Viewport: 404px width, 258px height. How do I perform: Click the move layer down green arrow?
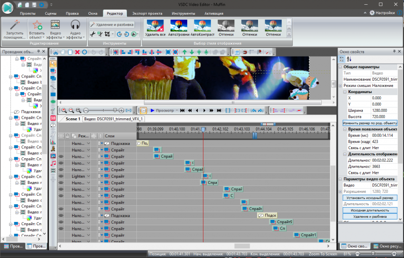coord(192,52)
